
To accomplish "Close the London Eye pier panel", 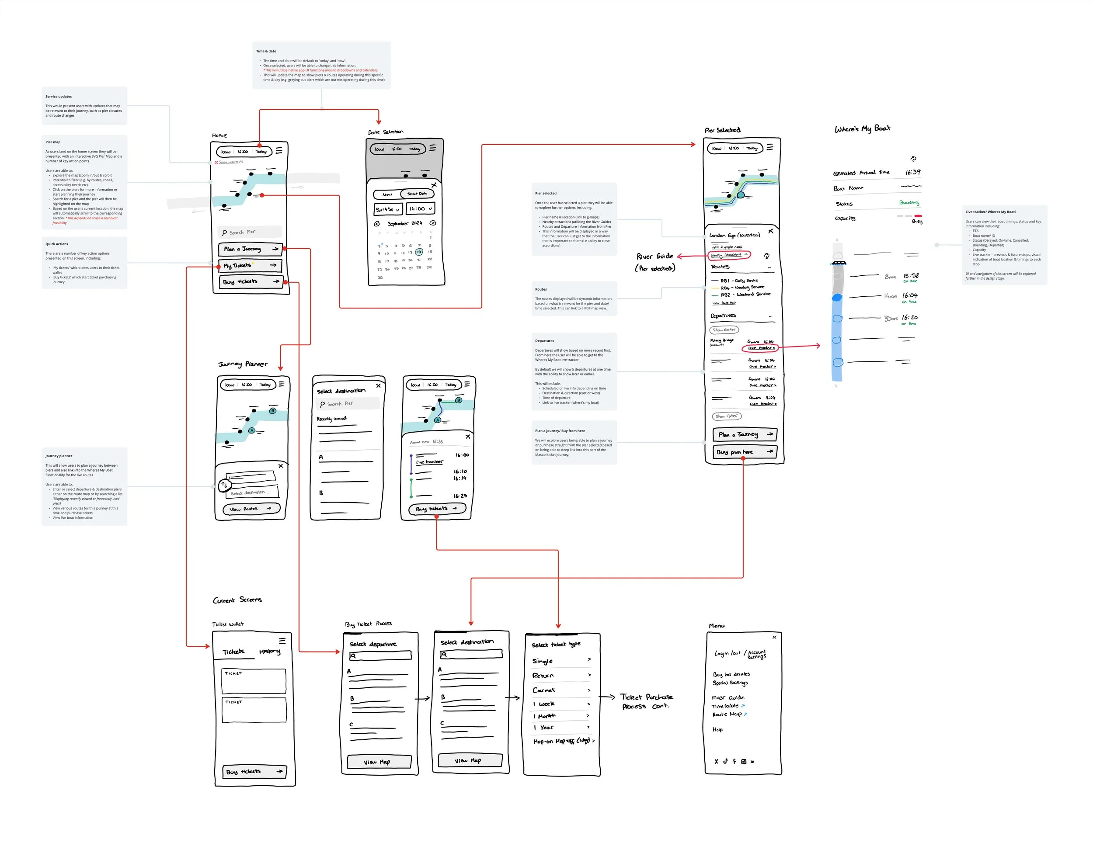I will click(770, 232).
